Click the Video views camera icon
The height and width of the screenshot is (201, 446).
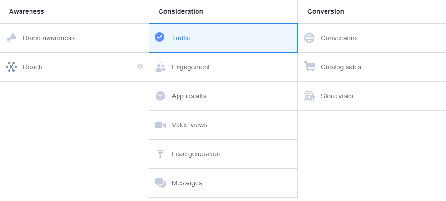(160, 125)
